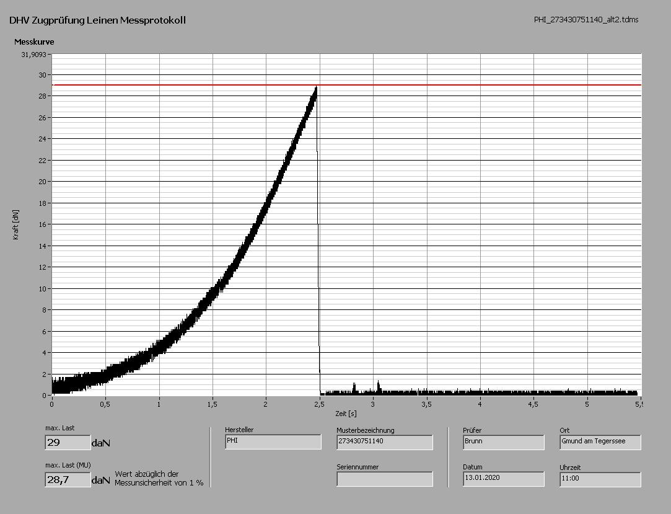
Task: Click the Messkurve heading
Action: tap(34, 42)
